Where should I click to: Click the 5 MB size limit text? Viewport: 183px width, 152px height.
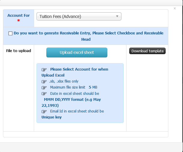click(93, 87)
